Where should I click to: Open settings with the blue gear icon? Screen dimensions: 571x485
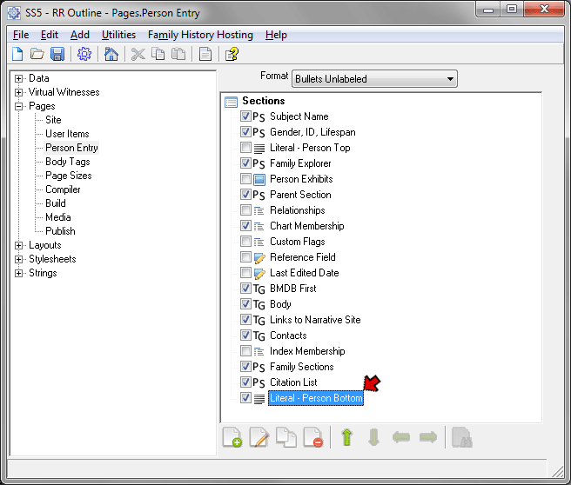pos(84,54)
